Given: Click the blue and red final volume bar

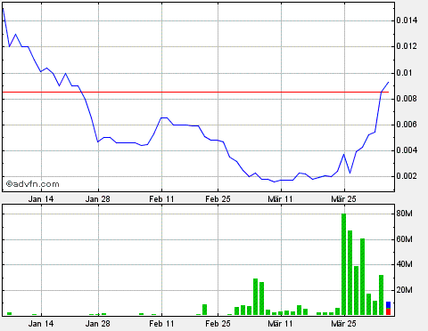Looking at the screenshot, I should click(388, 308).
